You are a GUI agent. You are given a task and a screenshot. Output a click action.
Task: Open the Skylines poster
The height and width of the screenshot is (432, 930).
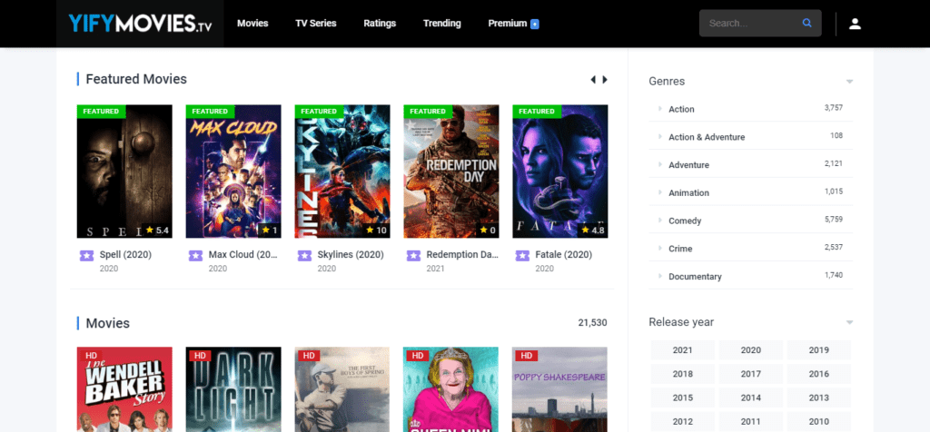pyautogui.click(x=342, y=172)
